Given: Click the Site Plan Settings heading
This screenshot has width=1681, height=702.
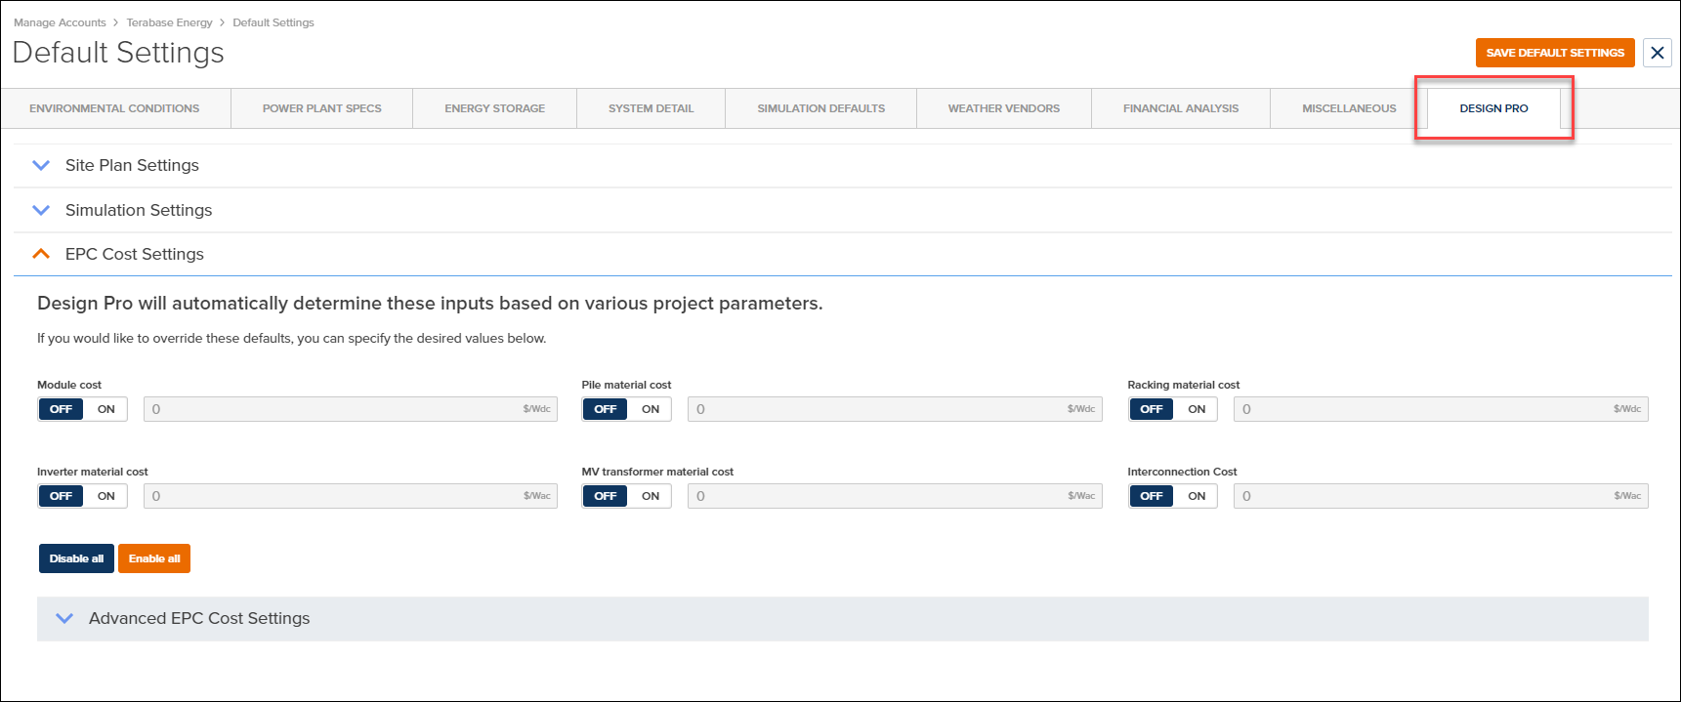Looking at the screenshot, I should click(x=132, y=165).
